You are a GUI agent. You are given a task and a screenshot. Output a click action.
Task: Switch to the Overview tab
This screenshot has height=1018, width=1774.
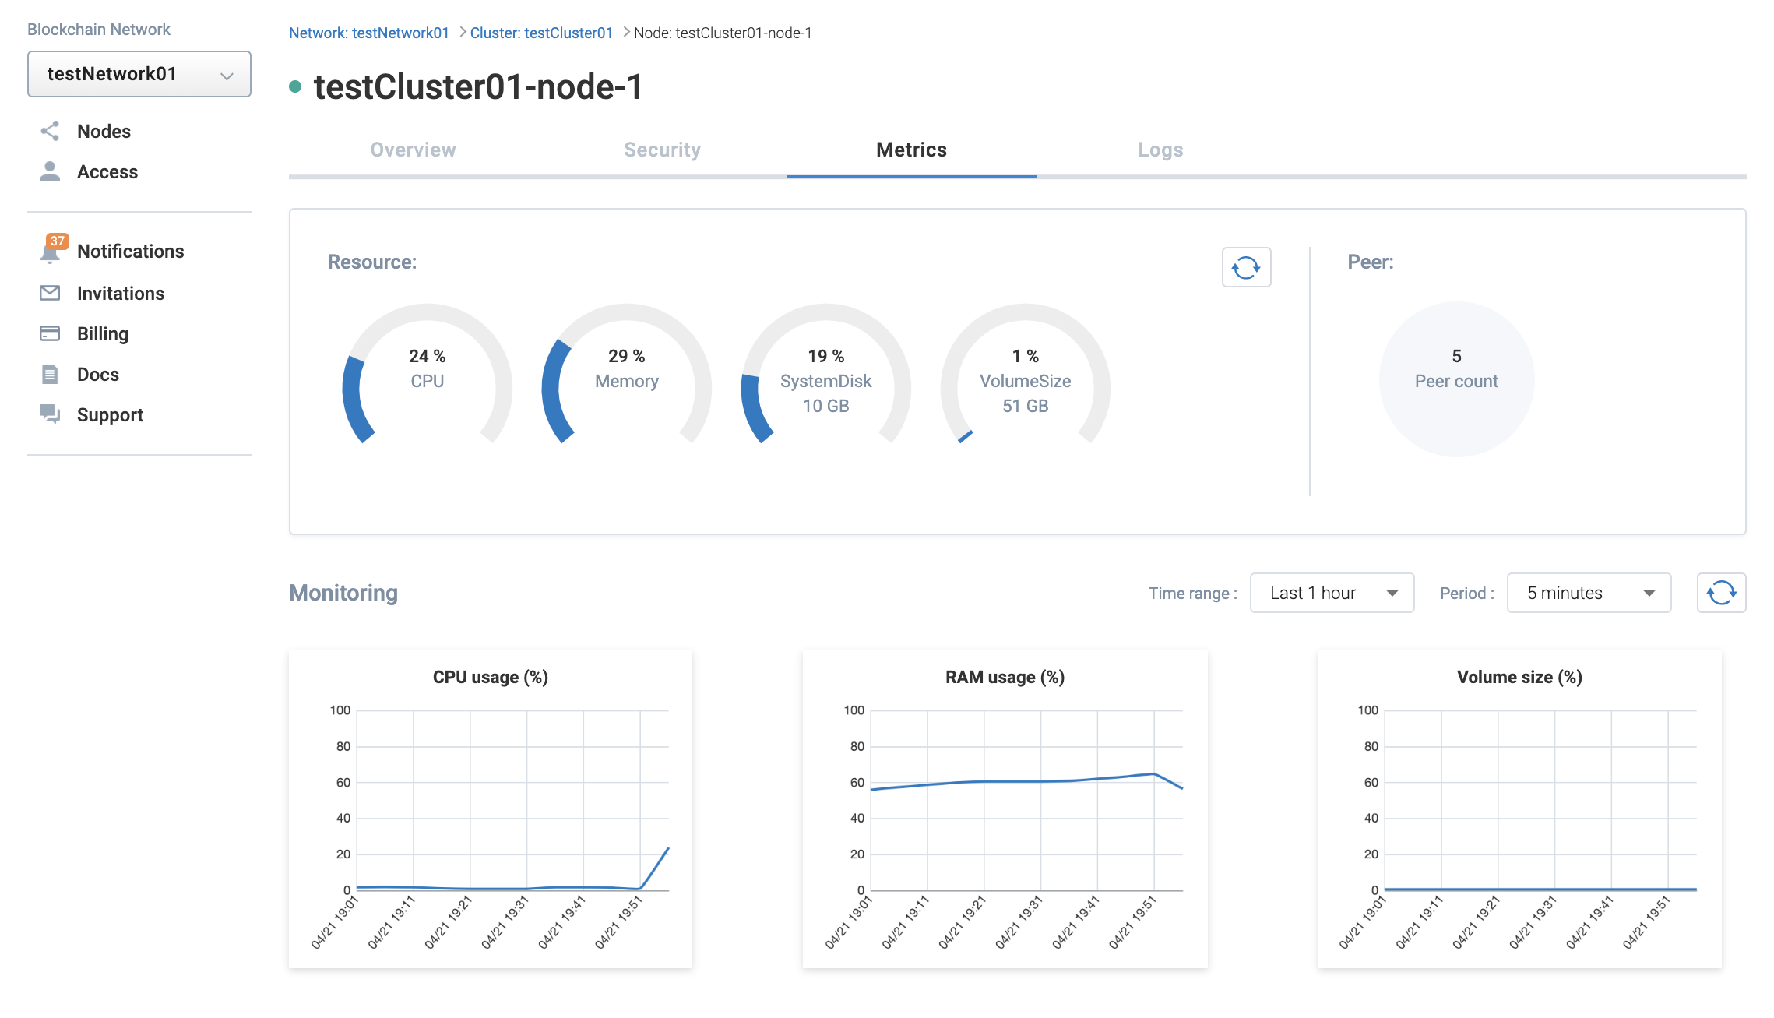414,150
